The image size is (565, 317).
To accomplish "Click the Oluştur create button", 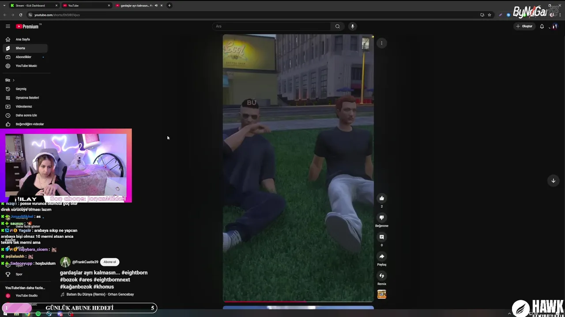I will point(524,26).
